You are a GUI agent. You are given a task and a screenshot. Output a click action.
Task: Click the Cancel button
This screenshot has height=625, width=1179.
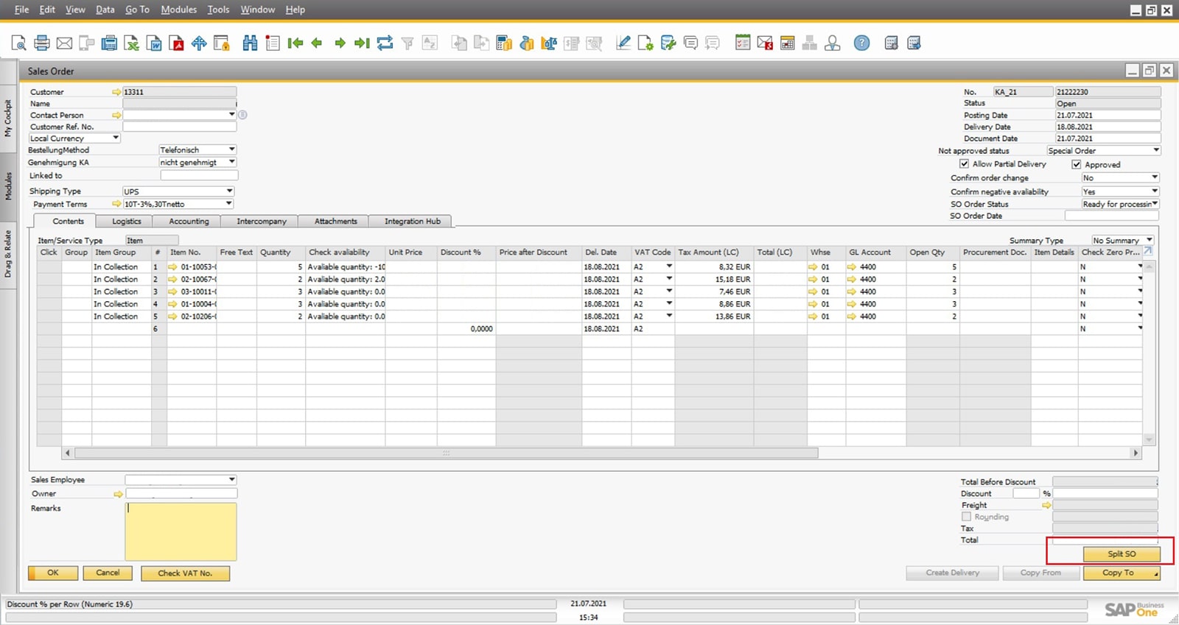(108, 573)
